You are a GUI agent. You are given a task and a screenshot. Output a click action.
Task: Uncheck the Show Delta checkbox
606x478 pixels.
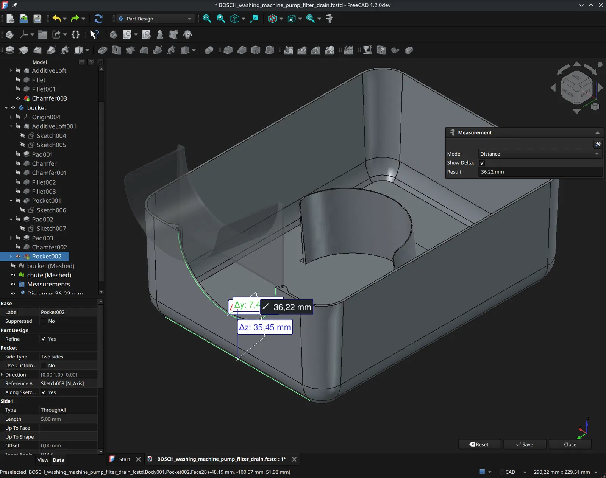click(482, 163)
